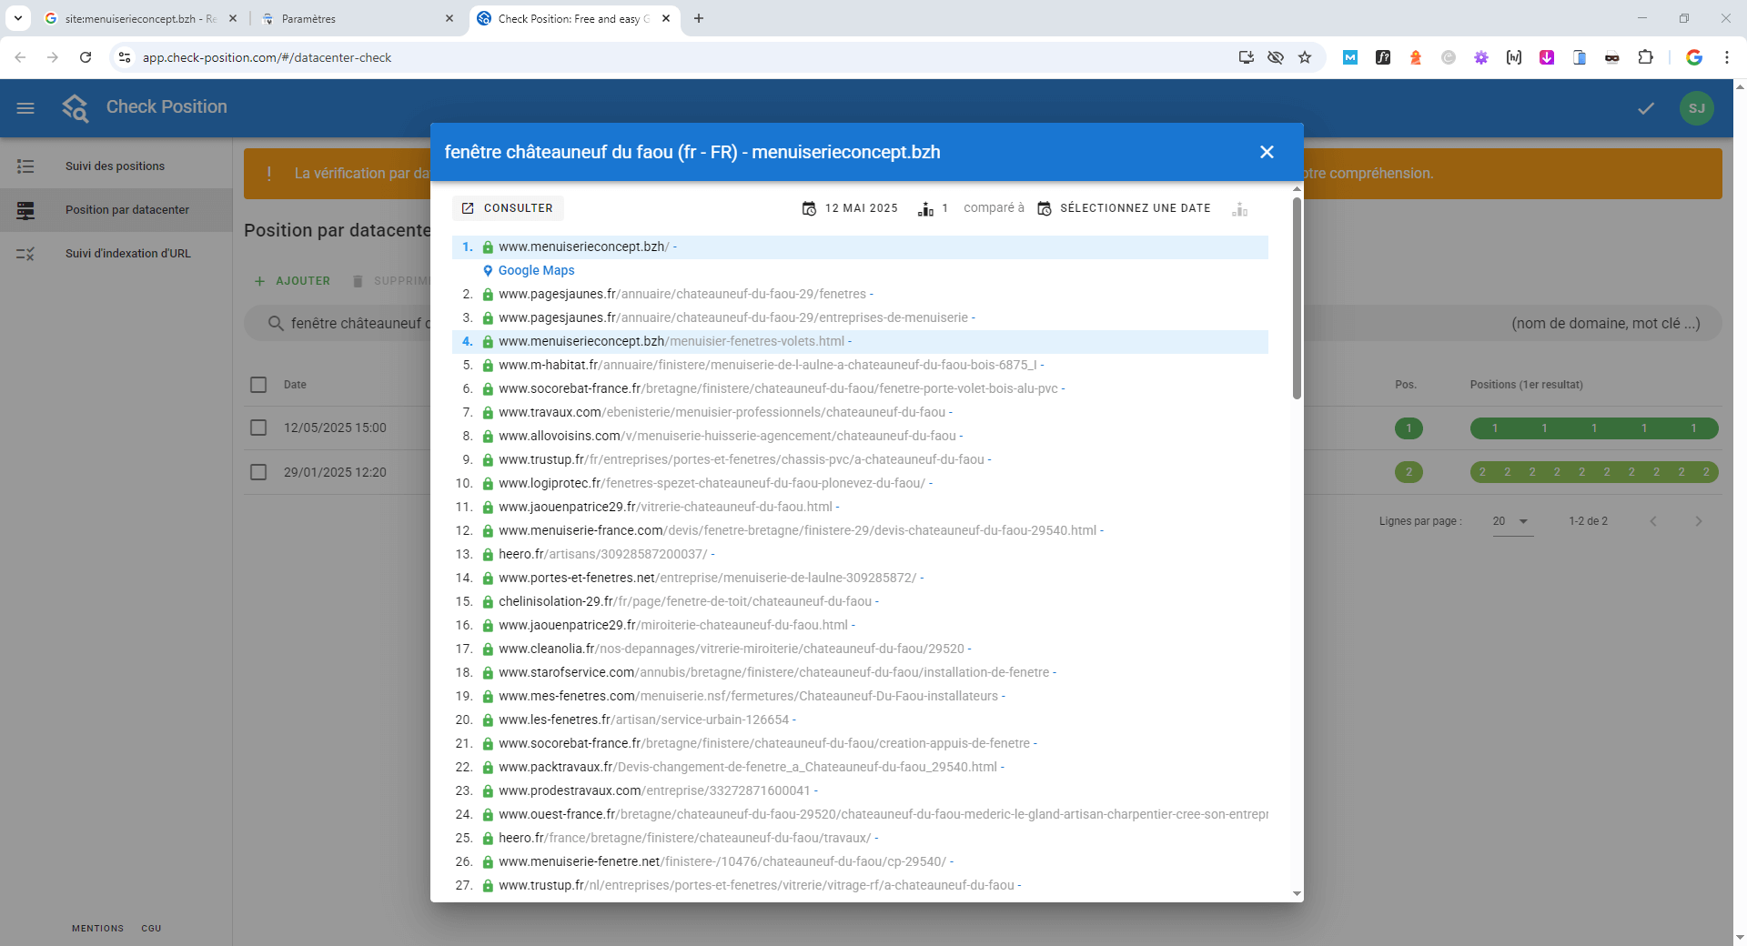Open Suivi des positions sidebar item
Image resolution: width=1747 pixels, height=946 pixels.
click(x=116, y=166)
